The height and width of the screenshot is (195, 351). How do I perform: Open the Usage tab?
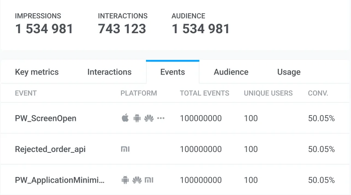pyautogui.click(x=289, y=72)
